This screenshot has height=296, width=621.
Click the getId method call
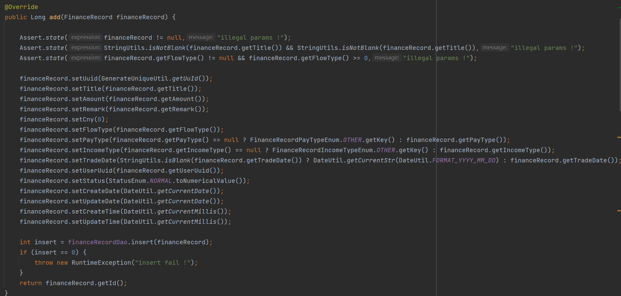point(107,283)
